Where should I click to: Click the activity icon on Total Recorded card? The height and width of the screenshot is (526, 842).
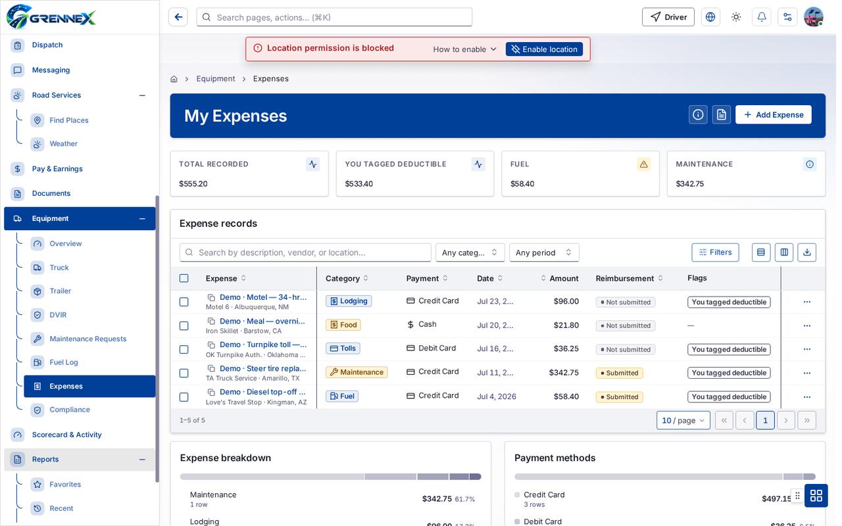coord(312,164)
